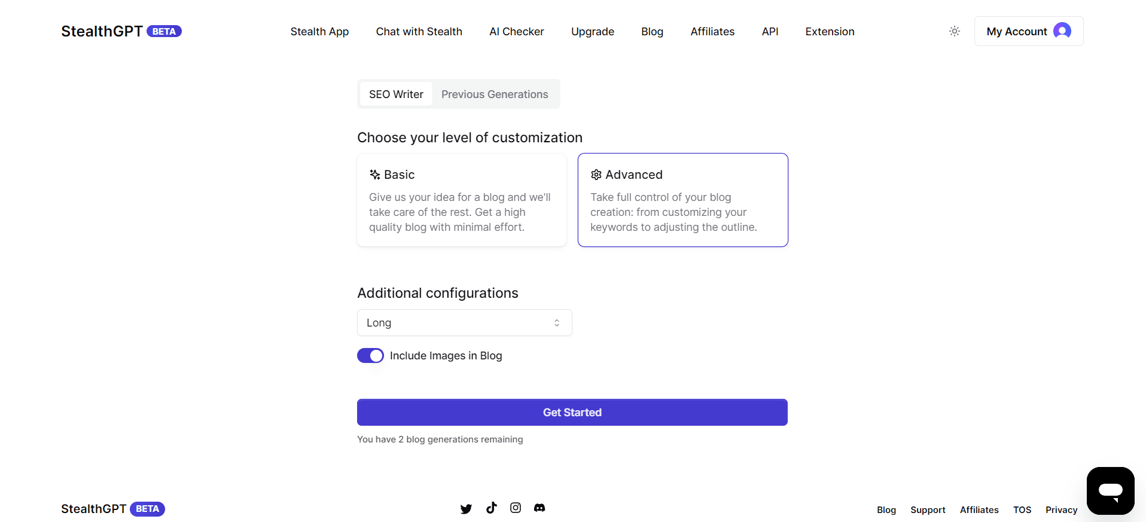Select the Basic customization card
The height and width of the screenshot is (522, 1146).
tap(462, 200)
